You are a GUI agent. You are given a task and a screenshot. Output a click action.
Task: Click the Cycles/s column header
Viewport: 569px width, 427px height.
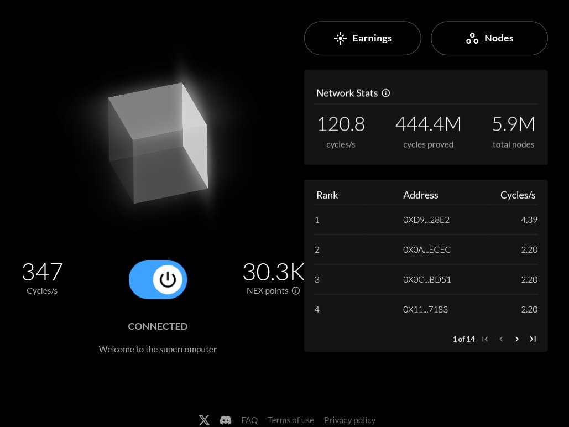coord(518,195)
